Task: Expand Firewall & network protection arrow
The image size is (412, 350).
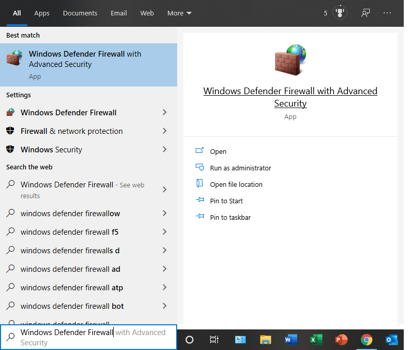Action: 165,131
